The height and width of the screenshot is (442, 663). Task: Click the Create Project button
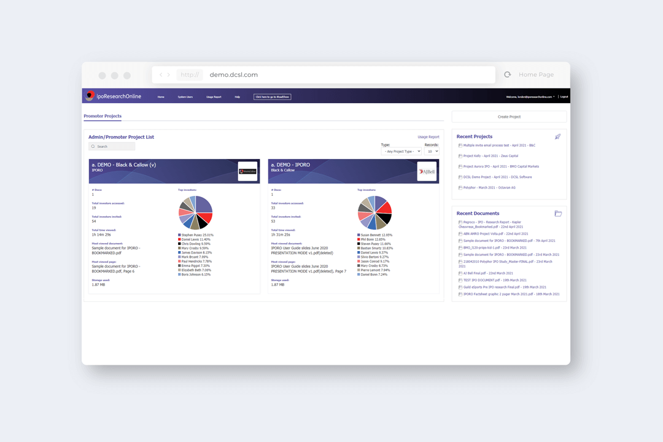[x=509, y=117]
